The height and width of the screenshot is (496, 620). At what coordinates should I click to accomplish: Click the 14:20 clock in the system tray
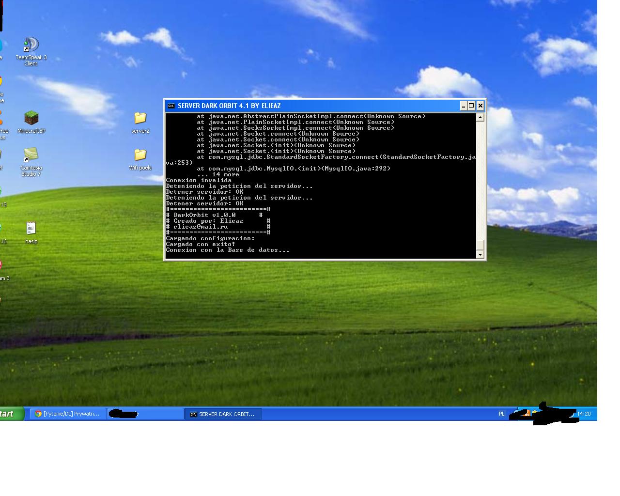point(584,414)
